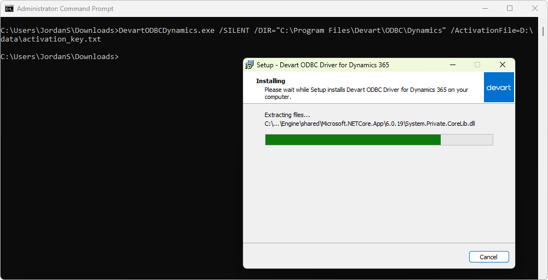
Task: Click the Command Prompt icon in title bar
Action: point(9,8)
